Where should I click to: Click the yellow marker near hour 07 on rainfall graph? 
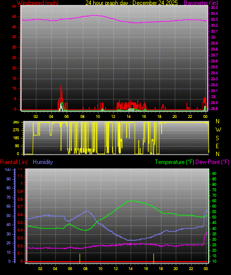80,258
